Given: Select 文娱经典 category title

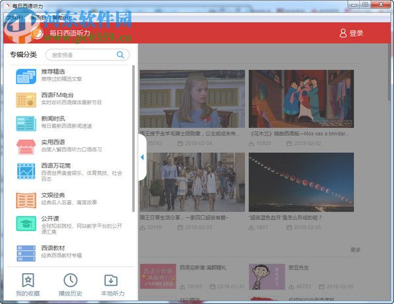Looking at the screenshot, I should tap(53, 195).
